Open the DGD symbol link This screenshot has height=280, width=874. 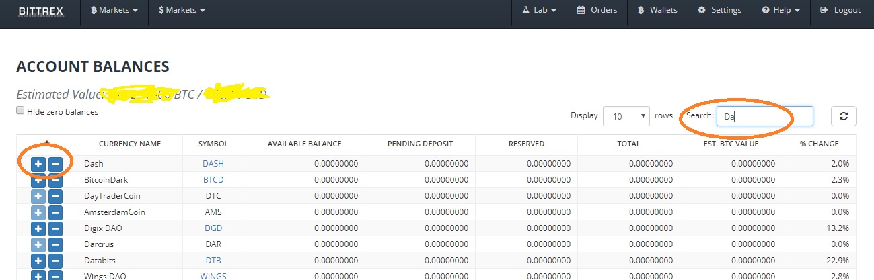tap(213, 228)
